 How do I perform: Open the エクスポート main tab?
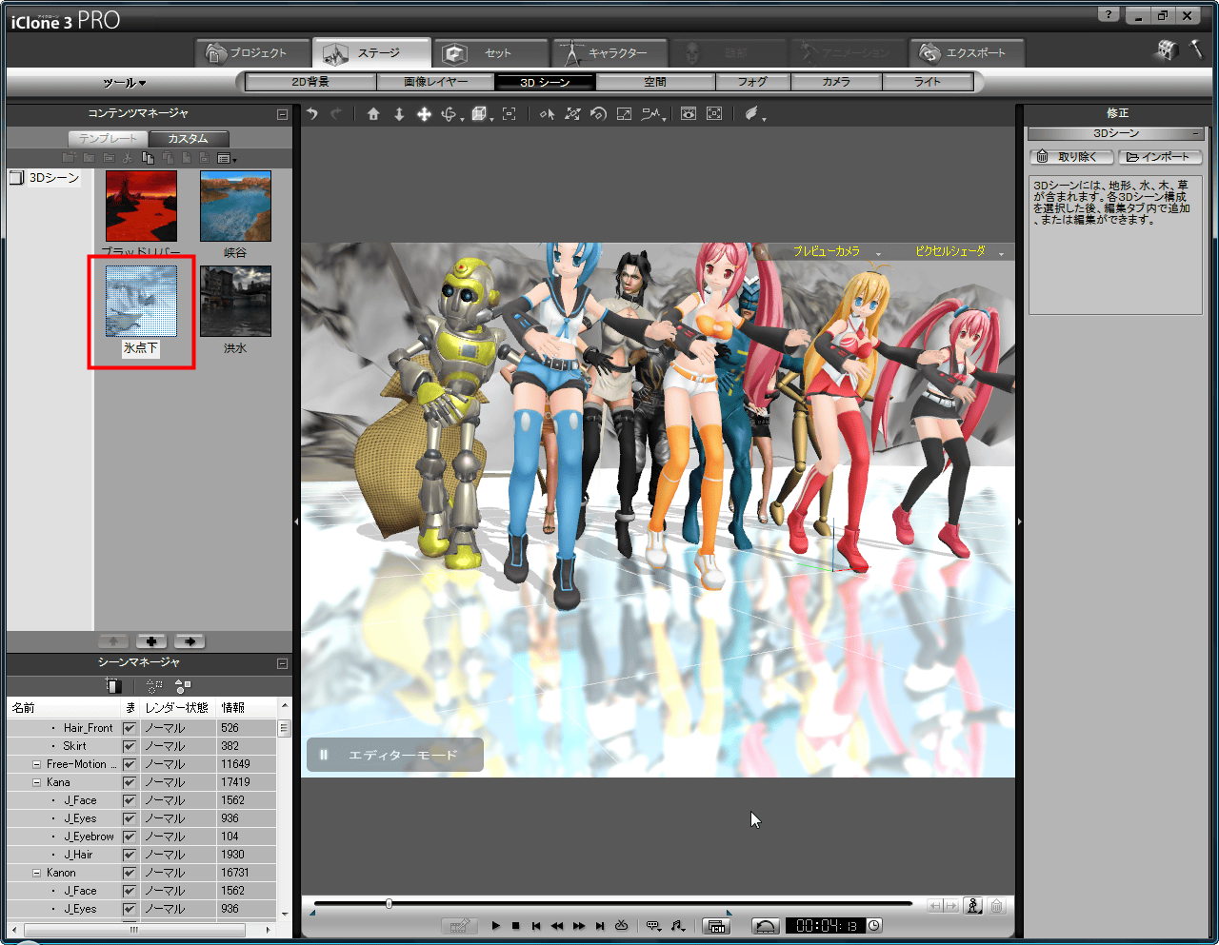click(966, 53)
